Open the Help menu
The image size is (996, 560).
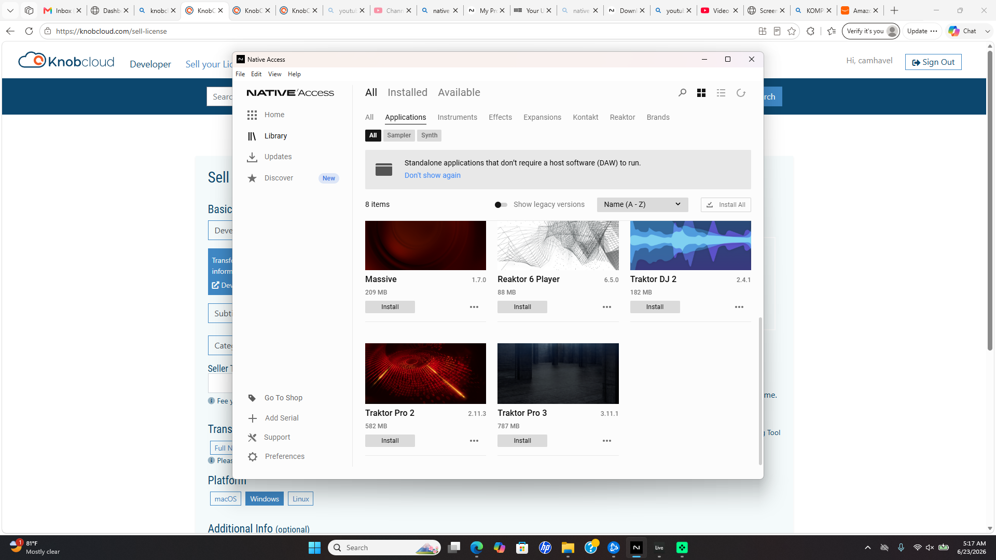point(294,74)
